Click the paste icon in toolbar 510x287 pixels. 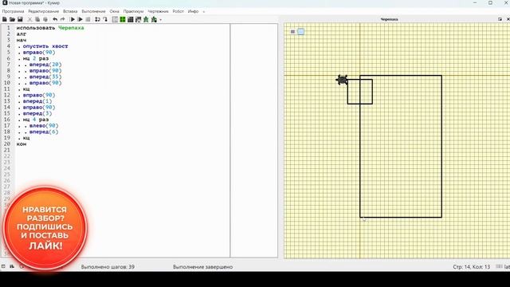click(x=45, y=19)
